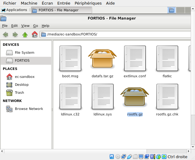Click the horizontal scrollbar right arrow
Image resolution: width=195 pixels, height=160 pixels.
(189, 151)
